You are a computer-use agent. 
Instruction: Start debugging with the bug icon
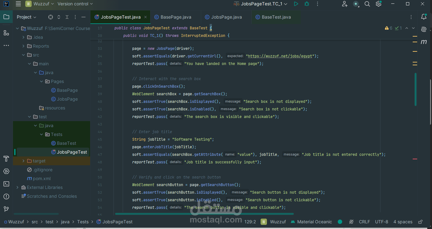(307, 4)
